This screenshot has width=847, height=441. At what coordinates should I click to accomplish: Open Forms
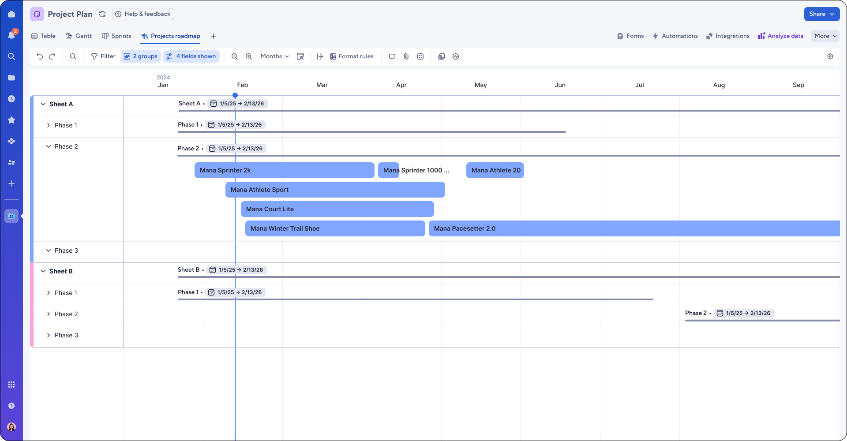click(x=630, y=36)
